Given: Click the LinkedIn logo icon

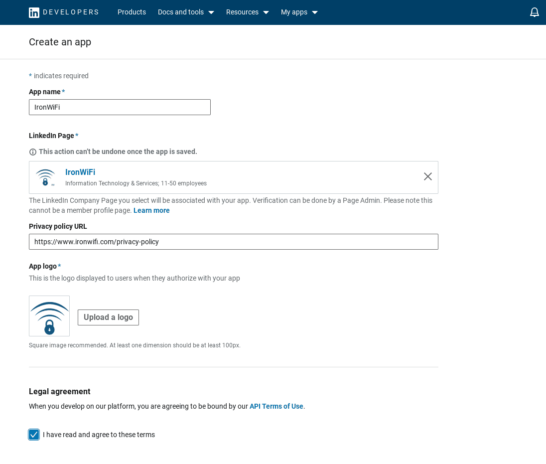Looking at the screenshot, I should (x=34, y=12).
